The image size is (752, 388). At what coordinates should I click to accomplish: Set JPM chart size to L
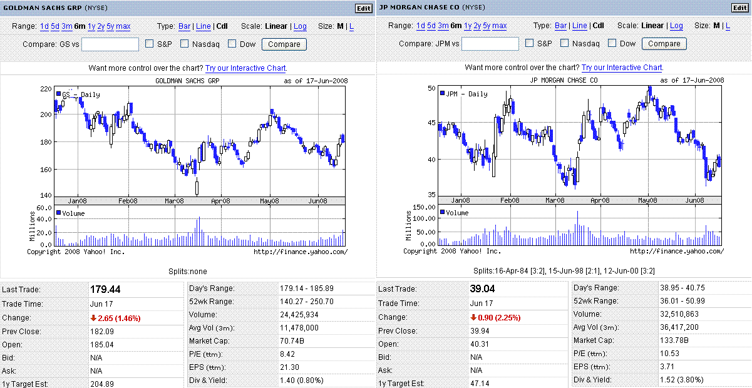(x=727, y=26)
